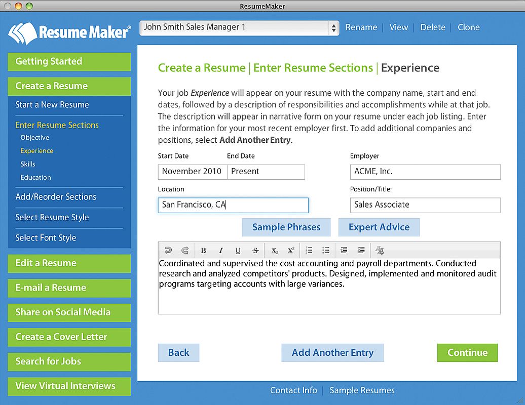The image size is (525, 405).
Task: Go to the Experience subsection in sidebar
Action: point(37,151)
